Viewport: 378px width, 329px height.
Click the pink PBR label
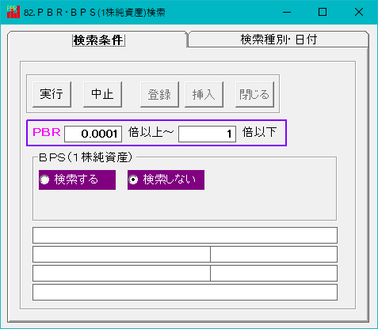click(x=47, y=132)
